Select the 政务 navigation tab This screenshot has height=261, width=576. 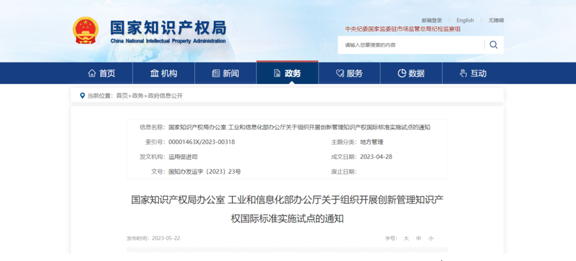pos(287,73)
